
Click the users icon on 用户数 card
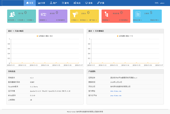tap(12, 14)
